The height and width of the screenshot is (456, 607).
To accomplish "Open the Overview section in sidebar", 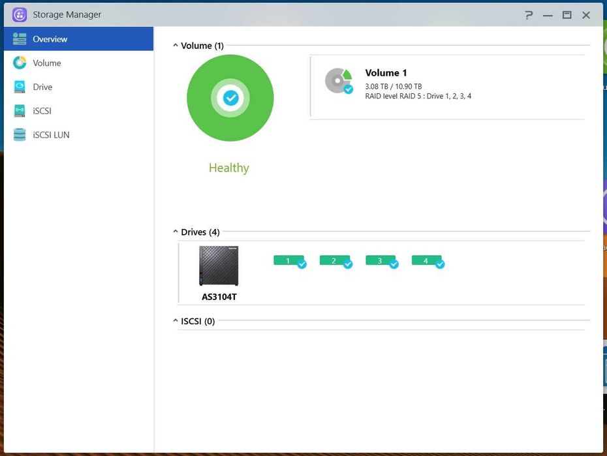I will click(x=78, y=38).
